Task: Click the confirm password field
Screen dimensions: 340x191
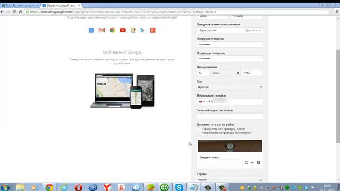Action: coord(230,59)
